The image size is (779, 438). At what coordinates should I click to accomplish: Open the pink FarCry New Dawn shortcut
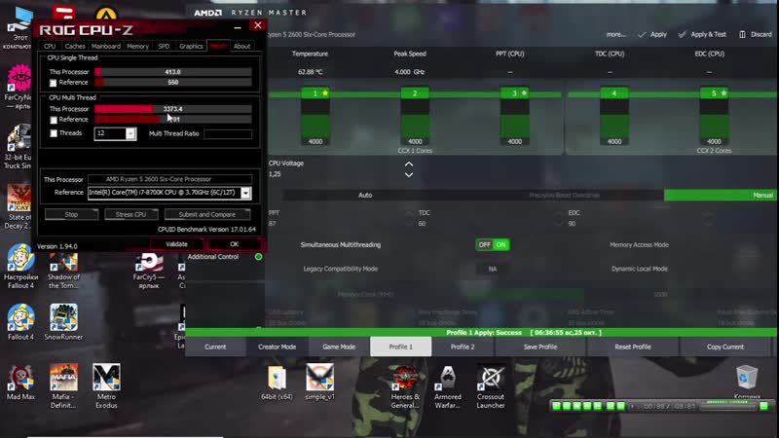click(18, 87)
